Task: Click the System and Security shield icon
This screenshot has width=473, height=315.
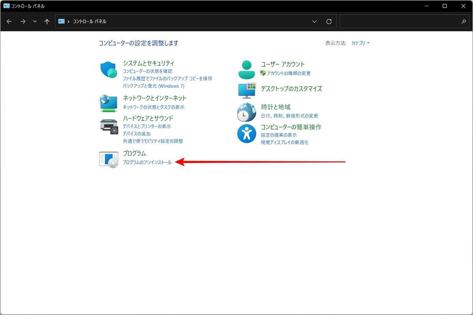Action: [x=109, y=70]
